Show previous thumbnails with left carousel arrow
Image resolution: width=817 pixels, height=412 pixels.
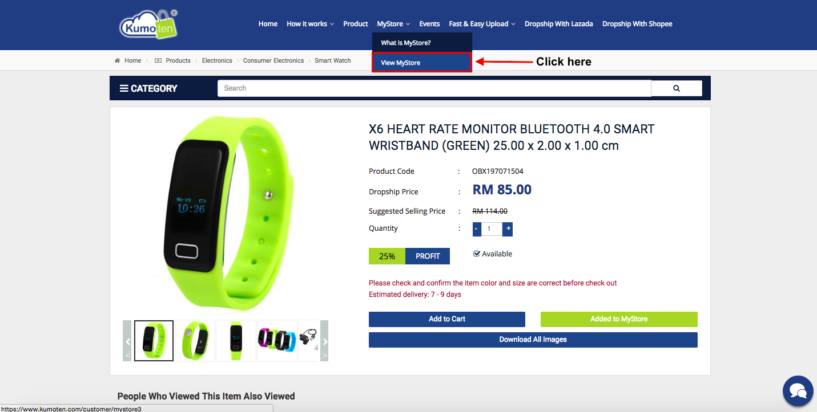coord(127,341)
